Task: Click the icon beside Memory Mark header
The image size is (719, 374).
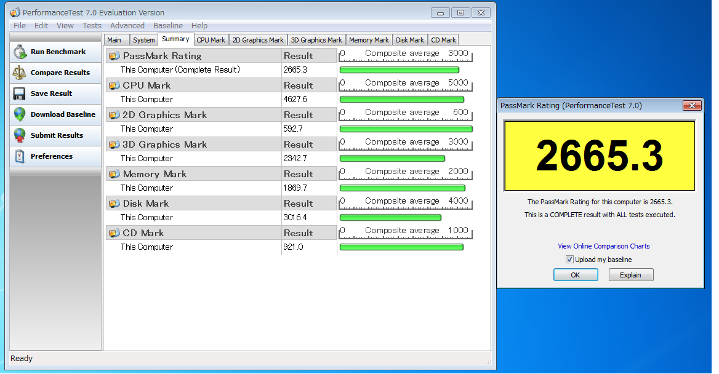Action: [x=114, y=174]
